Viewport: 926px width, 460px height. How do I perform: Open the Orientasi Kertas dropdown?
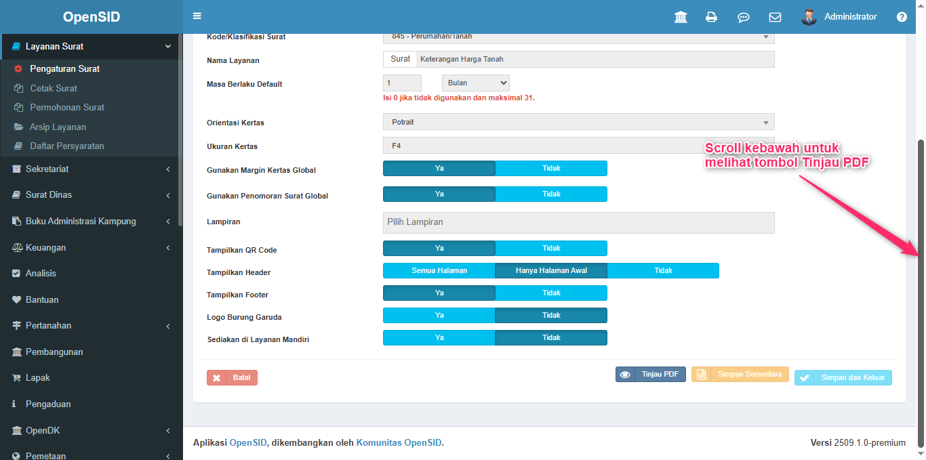(578, 122)
